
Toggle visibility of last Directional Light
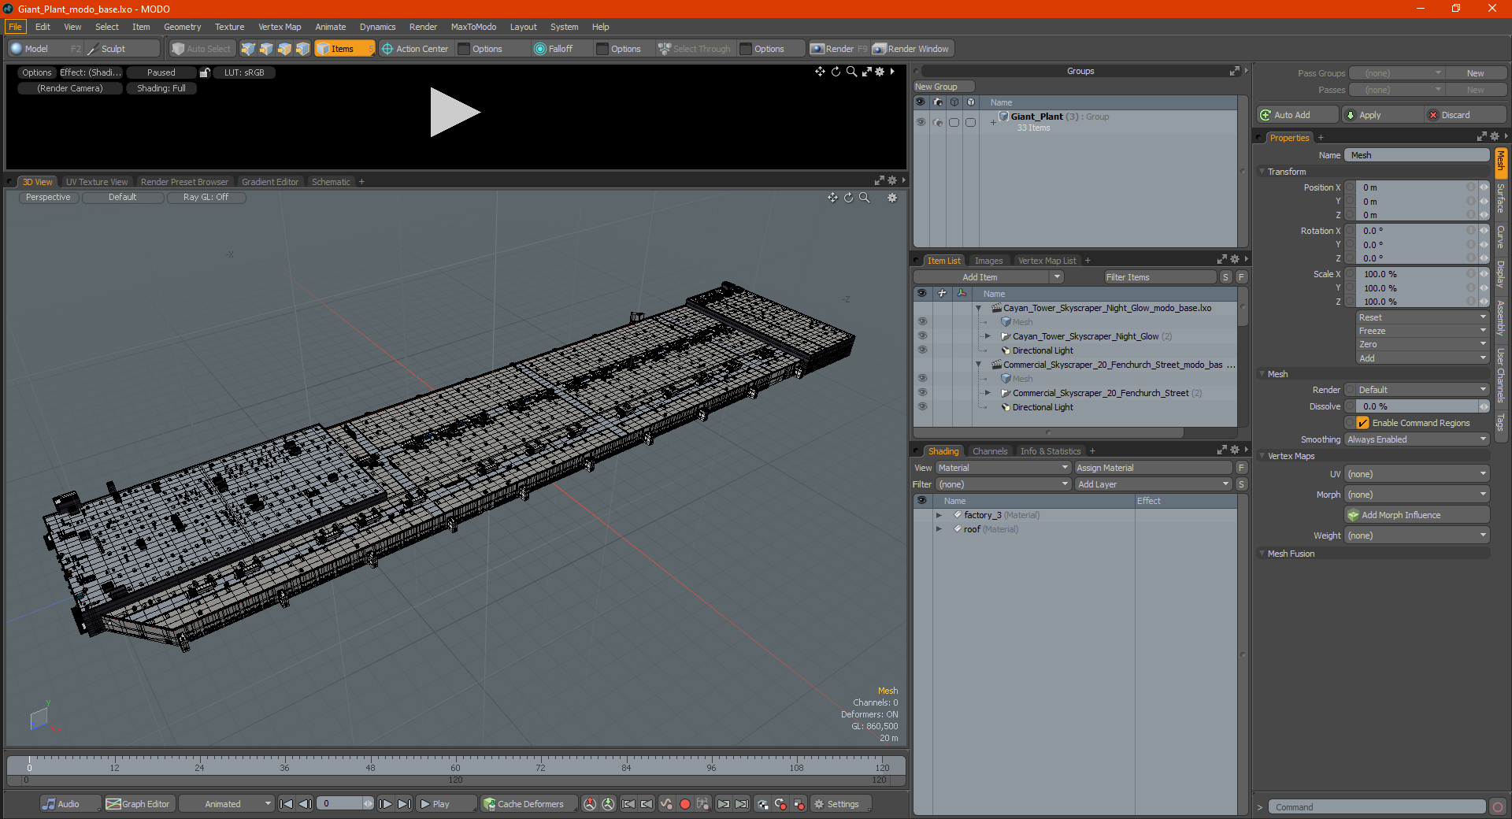[922, 407]
